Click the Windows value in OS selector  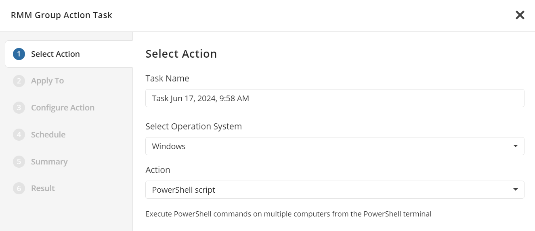[169, 146]
